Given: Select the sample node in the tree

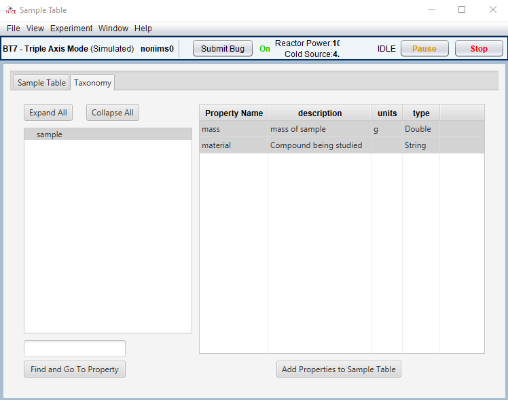Looking at the screenshot, I should click(x=50, y=134).
